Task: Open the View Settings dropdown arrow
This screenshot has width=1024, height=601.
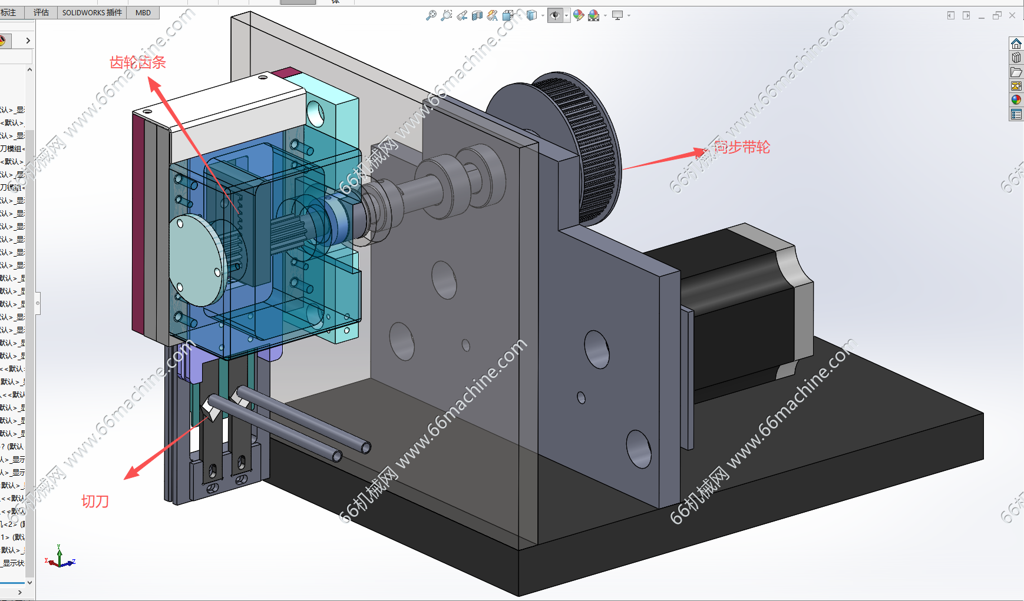Action: coord(629,16)
